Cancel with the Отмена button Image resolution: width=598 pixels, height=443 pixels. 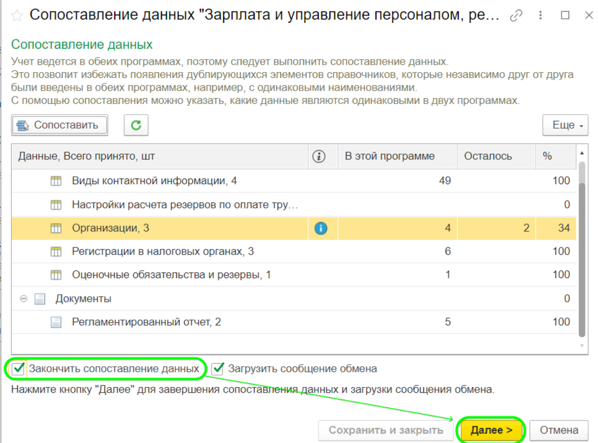click(559, 430)
